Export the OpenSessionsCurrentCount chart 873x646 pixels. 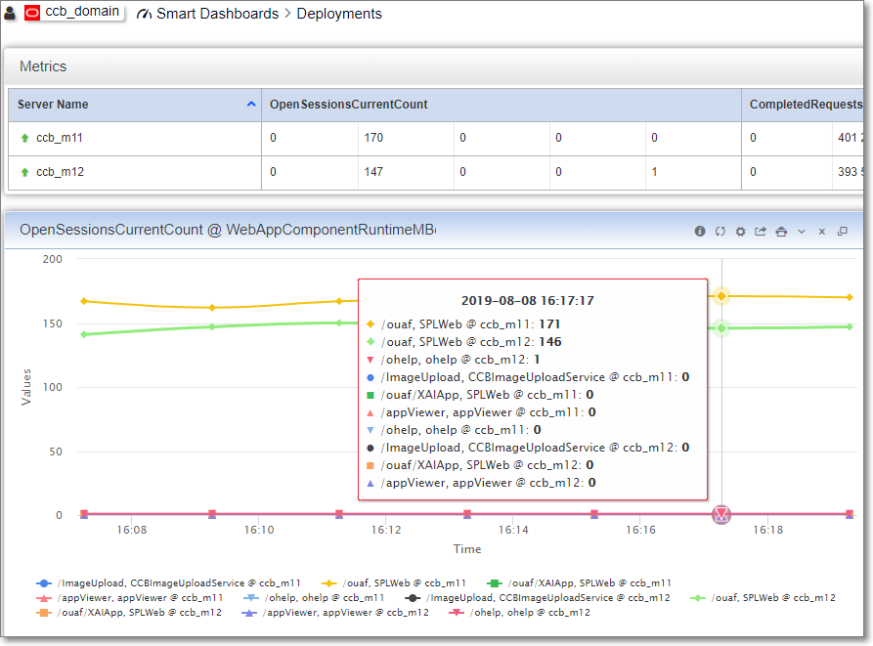[761, 231]
